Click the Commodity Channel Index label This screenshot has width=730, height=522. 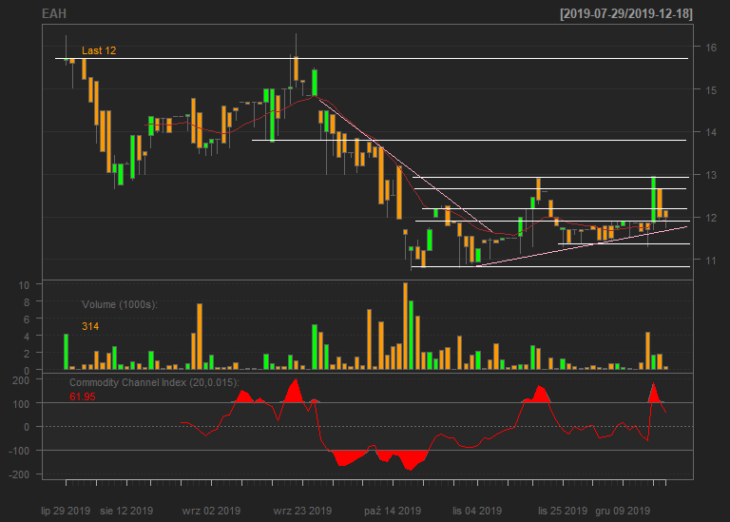pos(154,383)
